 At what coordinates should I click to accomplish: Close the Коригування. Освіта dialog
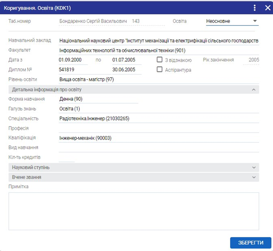(x=267, y=7)
